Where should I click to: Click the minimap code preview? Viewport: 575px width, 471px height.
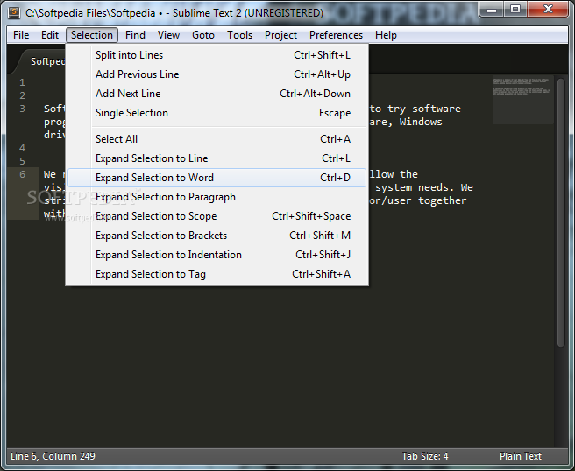pyautogui.click(x=522, y=101)
